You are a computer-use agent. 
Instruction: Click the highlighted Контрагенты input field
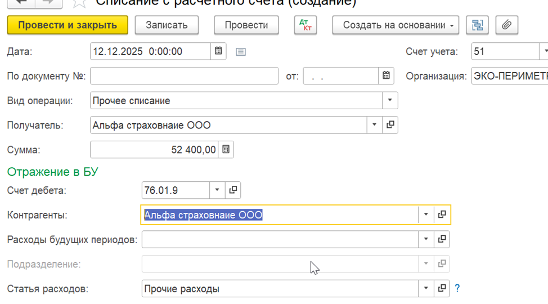coord(280,214)
